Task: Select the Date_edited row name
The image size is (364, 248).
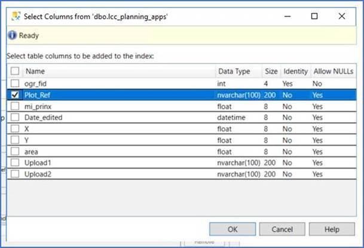Action: 44,117
